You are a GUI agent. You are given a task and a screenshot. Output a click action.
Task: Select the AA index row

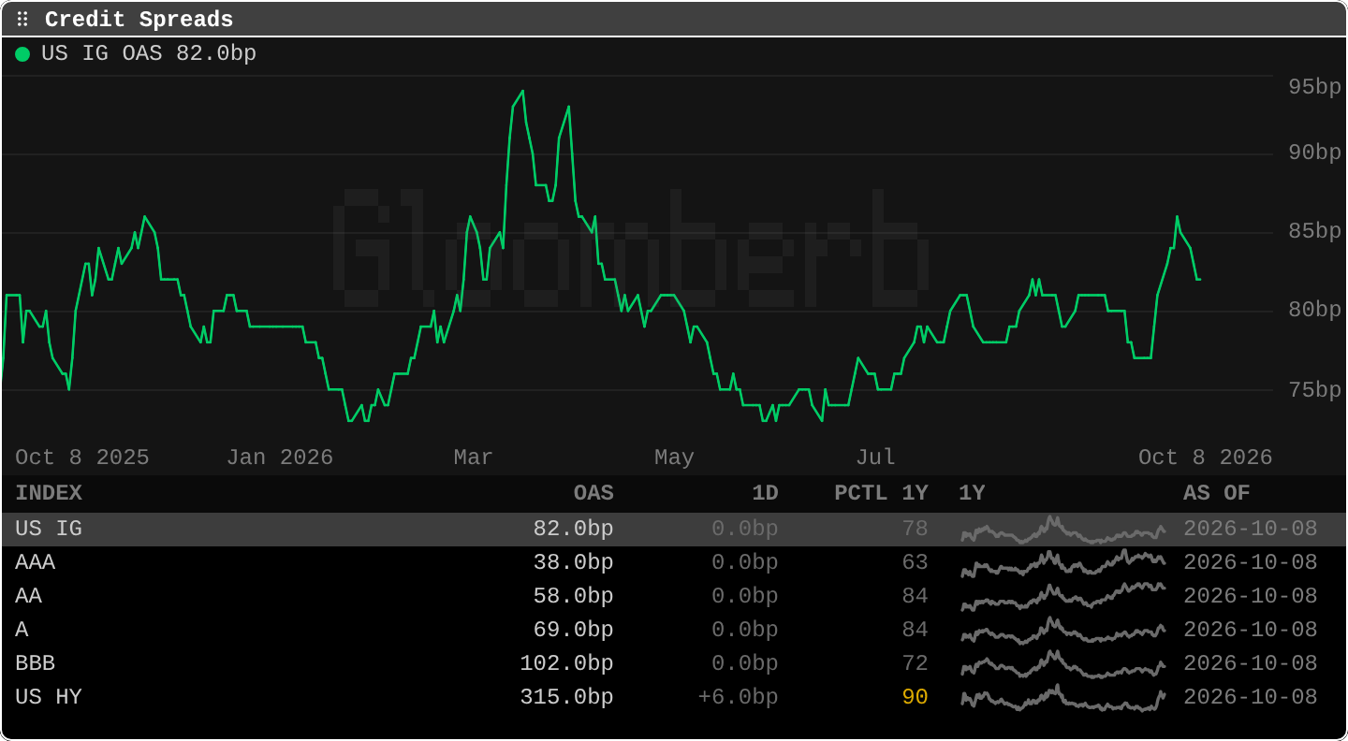pyautogui.click(x=674, y=597)
